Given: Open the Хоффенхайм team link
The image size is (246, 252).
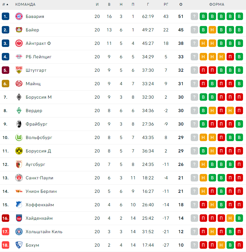Looking at the screenshot, I should coord(40,205).
